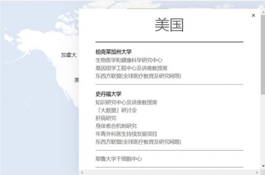This screenshot has width=265, height=175.
Task: Click the 肝病研究 entry
Action: pos(106,118)
